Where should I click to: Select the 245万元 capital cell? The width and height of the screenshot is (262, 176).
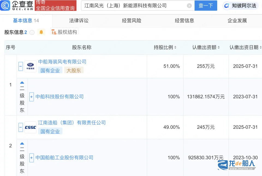point(206,127)
